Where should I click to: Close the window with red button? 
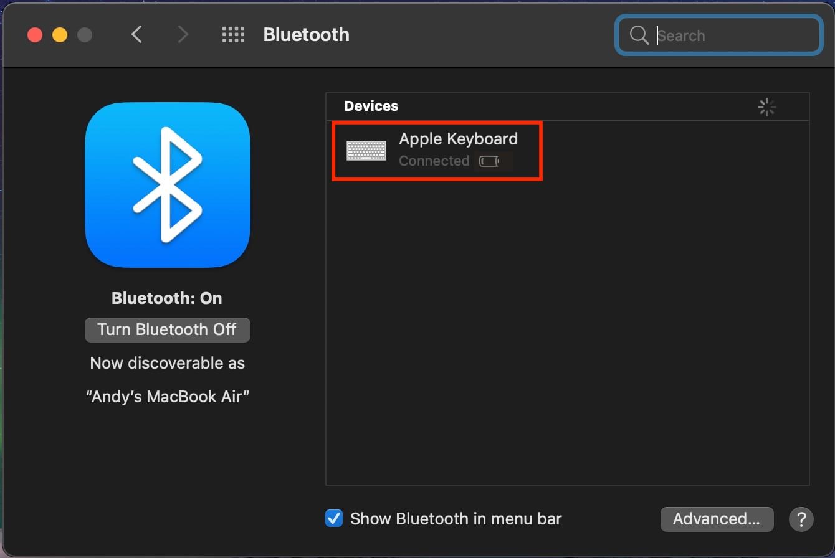pos(35,35)
